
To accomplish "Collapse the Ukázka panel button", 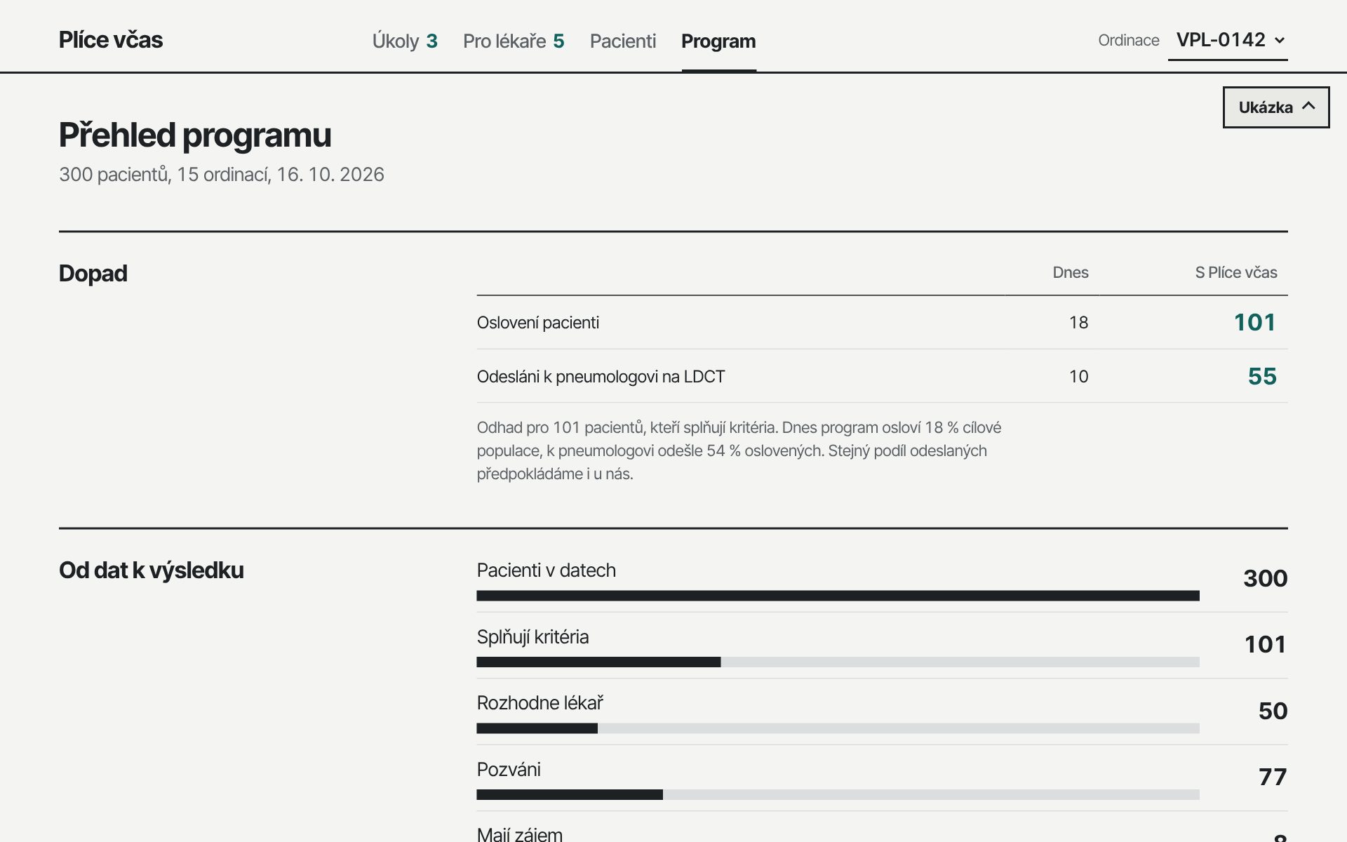I will [x=1276, y=107].
